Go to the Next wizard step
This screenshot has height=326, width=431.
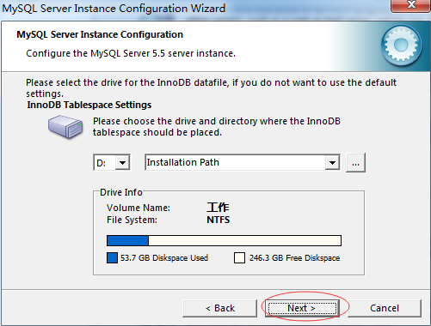(302, 308)
